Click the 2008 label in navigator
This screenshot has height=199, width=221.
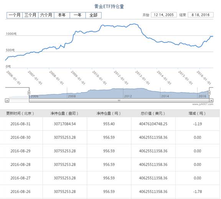(72, 96)
